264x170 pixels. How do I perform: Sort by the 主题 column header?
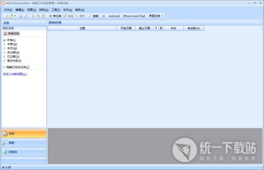[82, 28]
